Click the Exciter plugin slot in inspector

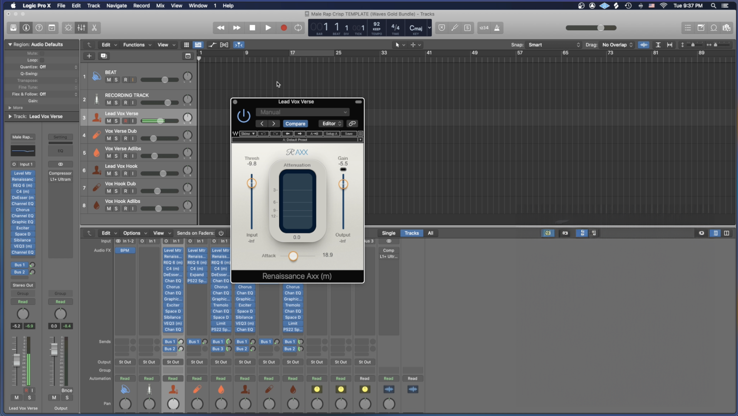[23, 228]
